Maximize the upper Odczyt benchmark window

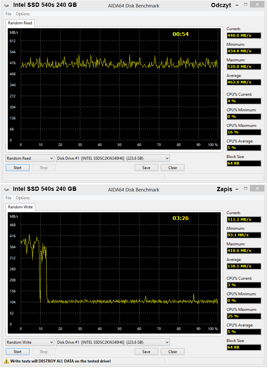pos(246,4)
